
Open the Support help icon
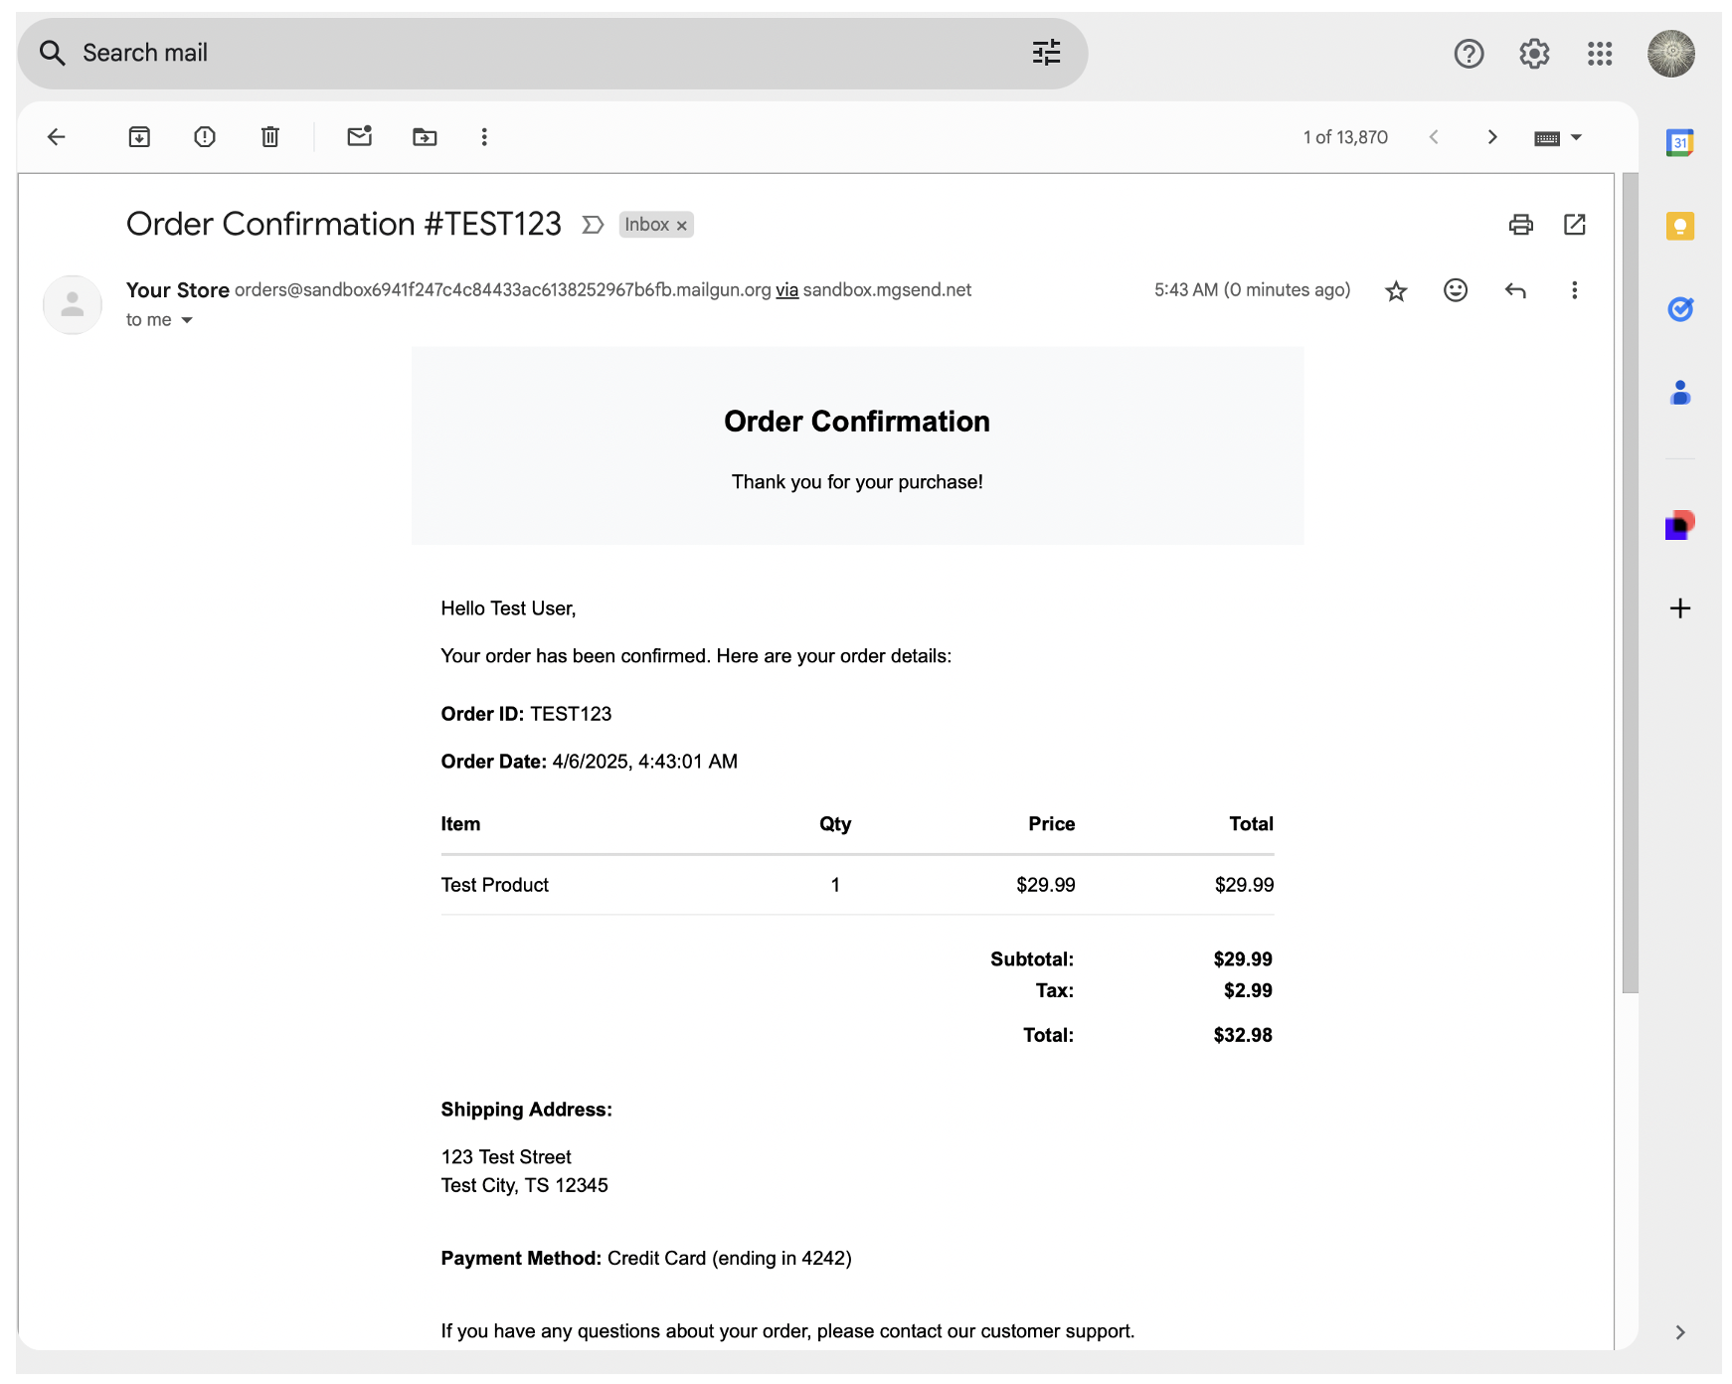(1469, 54)
